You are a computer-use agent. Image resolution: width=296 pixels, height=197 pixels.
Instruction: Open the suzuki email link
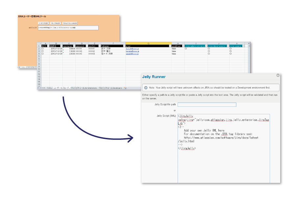(132, 49)
